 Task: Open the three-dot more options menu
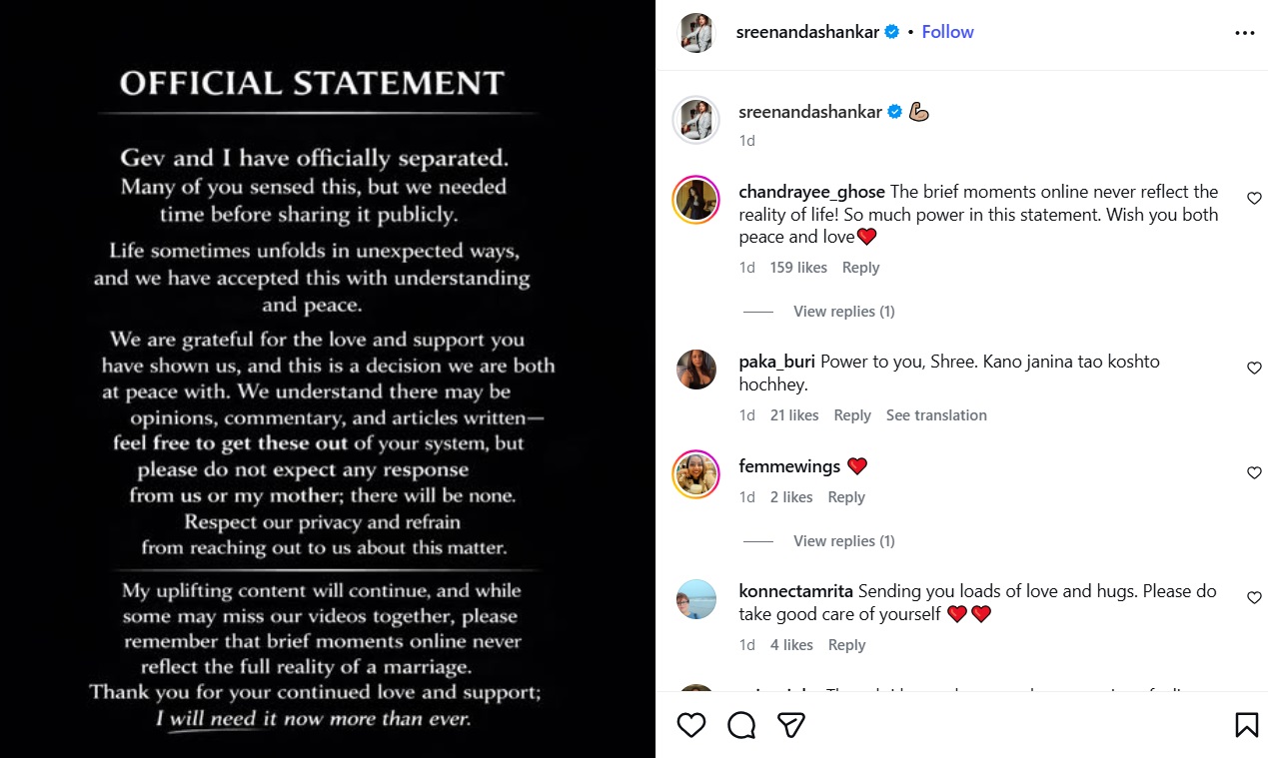[x=1244, y=33]
